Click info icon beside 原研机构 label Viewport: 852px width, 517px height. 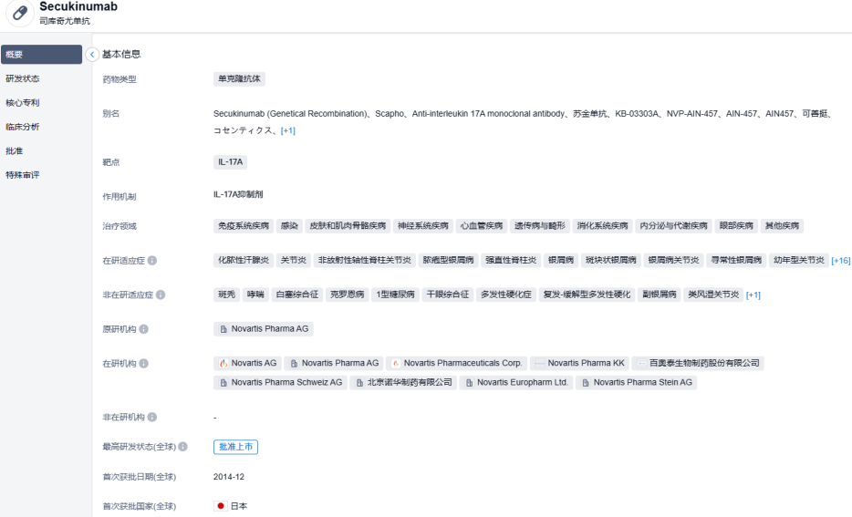[x=142, y=329]
